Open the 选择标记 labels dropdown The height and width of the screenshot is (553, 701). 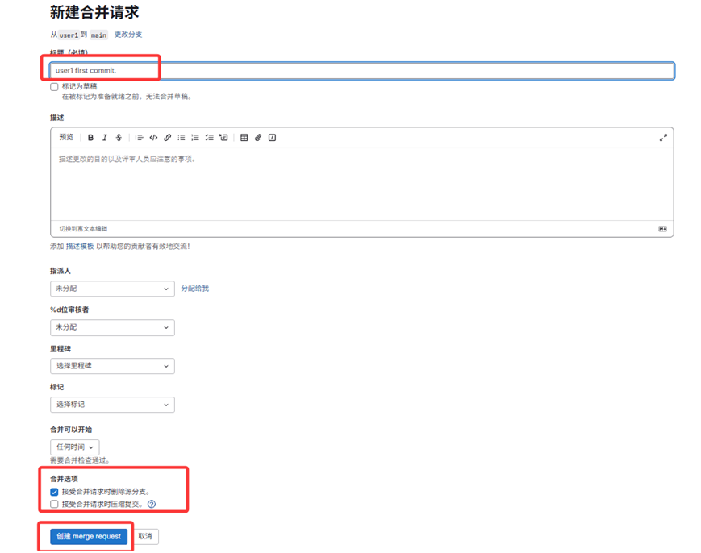[x=112, y=405]
